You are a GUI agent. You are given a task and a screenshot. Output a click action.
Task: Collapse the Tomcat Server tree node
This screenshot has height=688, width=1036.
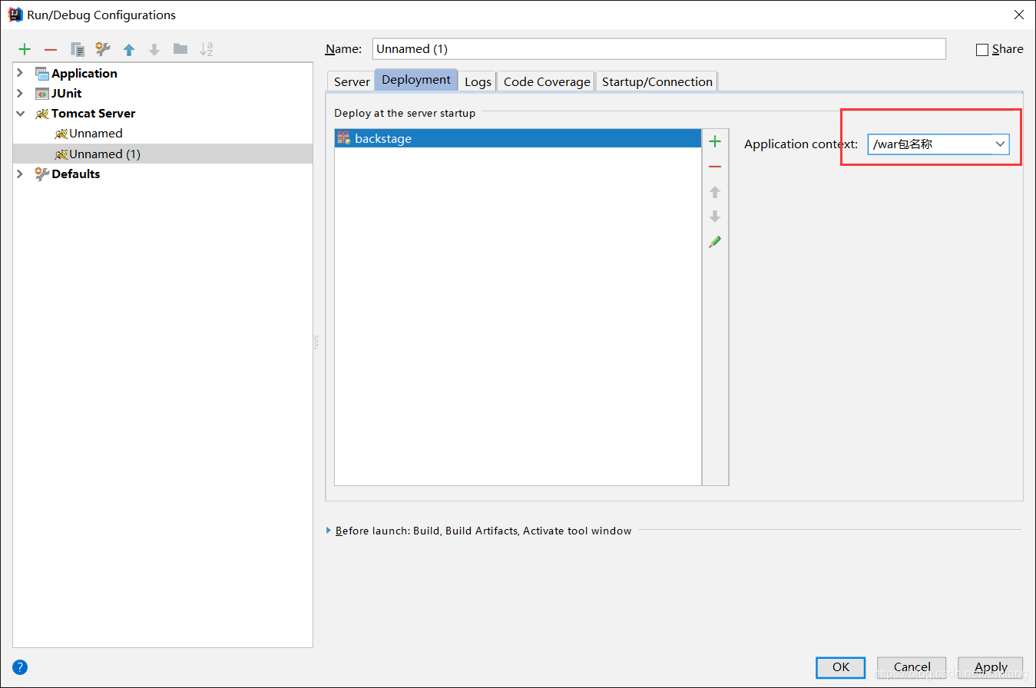[20, 113]
